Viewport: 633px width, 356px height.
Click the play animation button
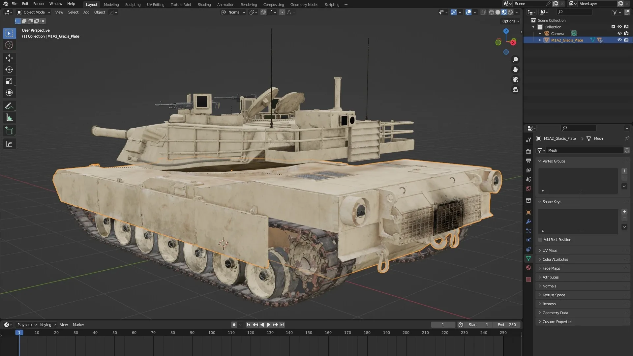click(268, 325)
